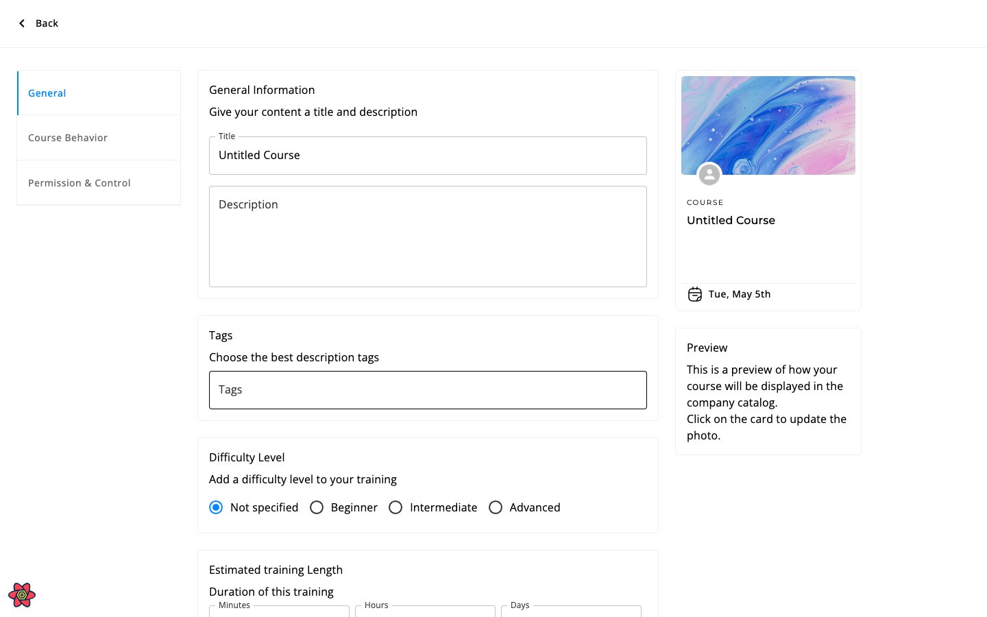Click the Title input field

tap(428, 156)
